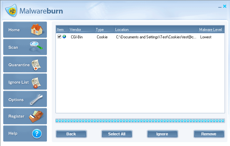Image resolution: width=230 pixels, height=146 pixels.
Task: Select the CGI-Bin vendor cell
Action: 77,37
